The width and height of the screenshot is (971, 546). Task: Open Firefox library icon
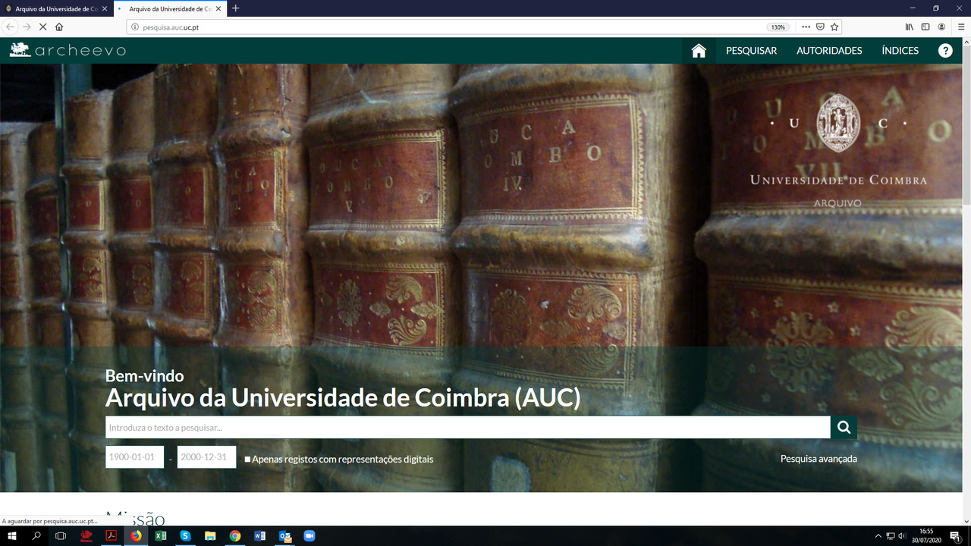coord(910,27)
